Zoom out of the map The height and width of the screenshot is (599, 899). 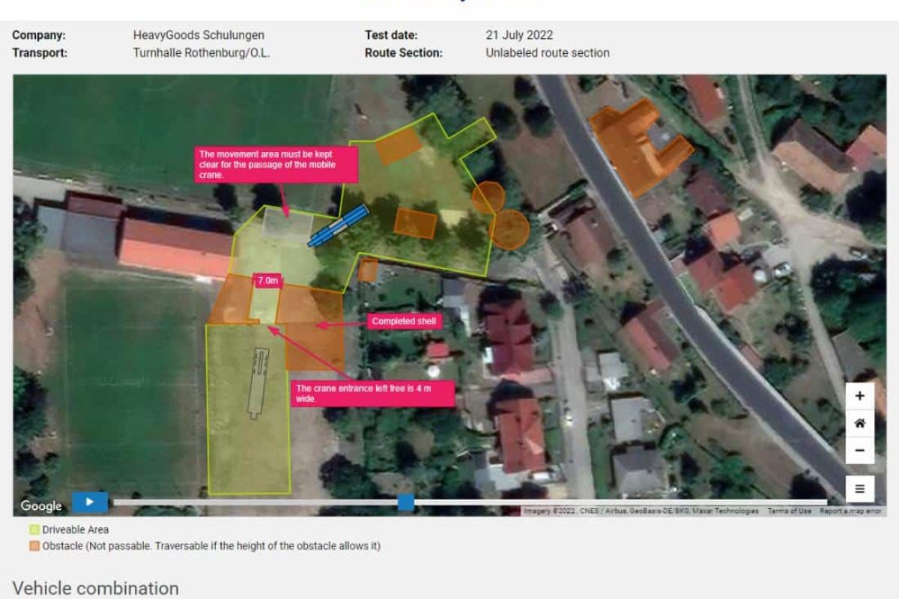pos(859,450)
